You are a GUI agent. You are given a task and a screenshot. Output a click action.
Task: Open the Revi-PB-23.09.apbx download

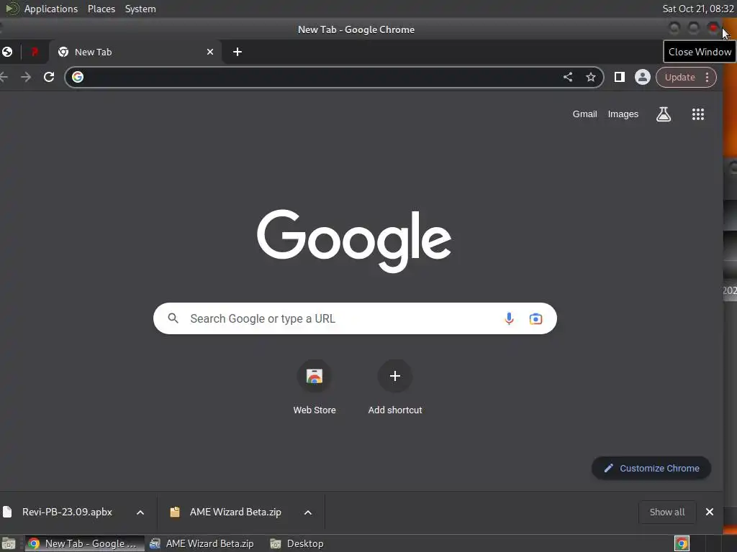(67, 512)
